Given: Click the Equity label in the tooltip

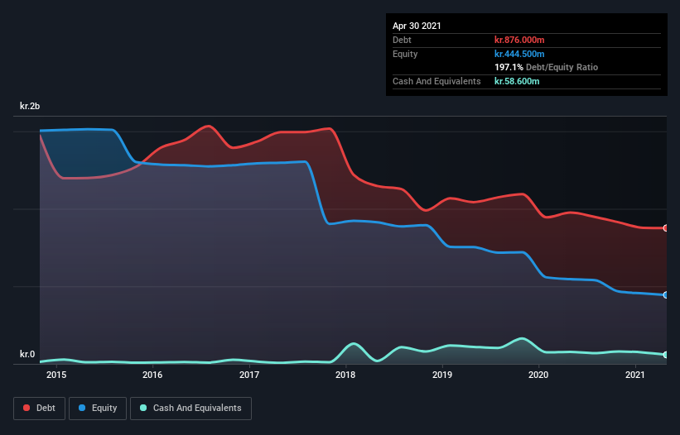Looking at the screenshot, I should coord(405,54).
